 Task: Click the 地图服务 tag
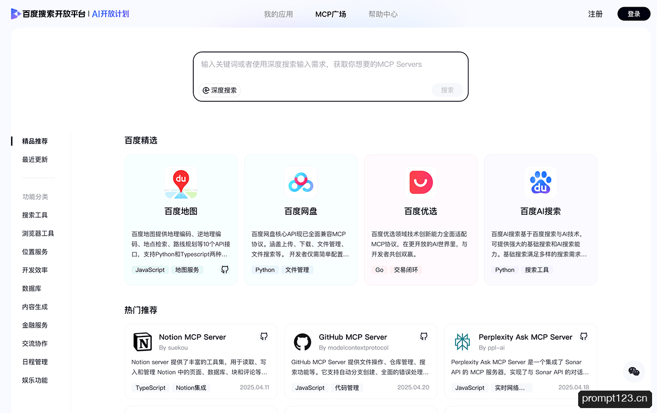(187, 270)
